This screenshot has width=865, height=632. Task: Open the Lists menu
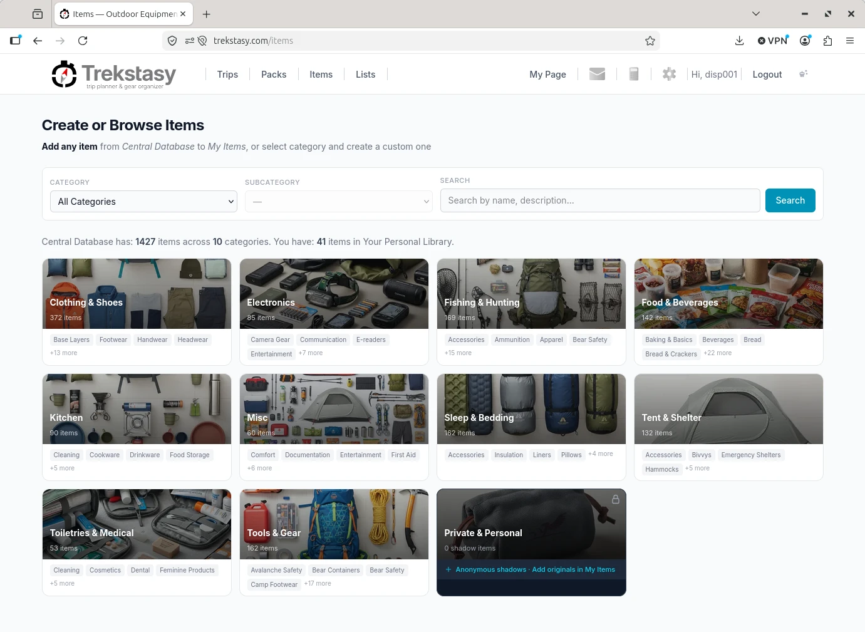click(366, 75)
